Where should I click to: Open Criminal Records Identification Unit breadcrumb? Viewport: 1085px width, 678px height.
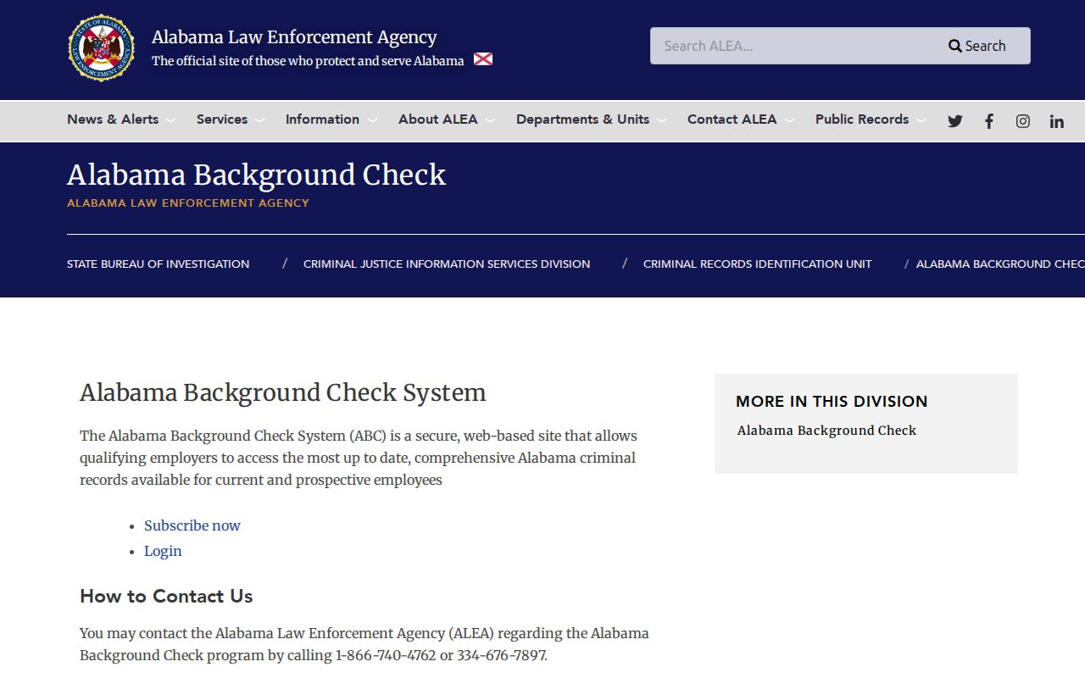point(758,264)
